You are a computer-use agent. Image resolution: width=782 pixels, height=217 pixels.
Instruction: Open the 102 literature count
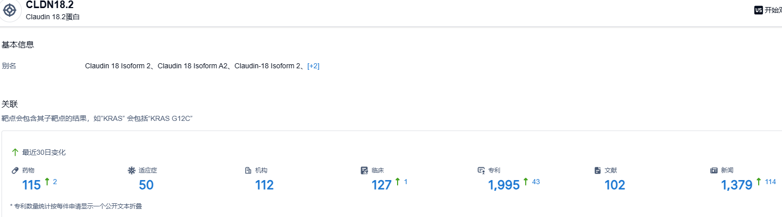pos(615,185)
